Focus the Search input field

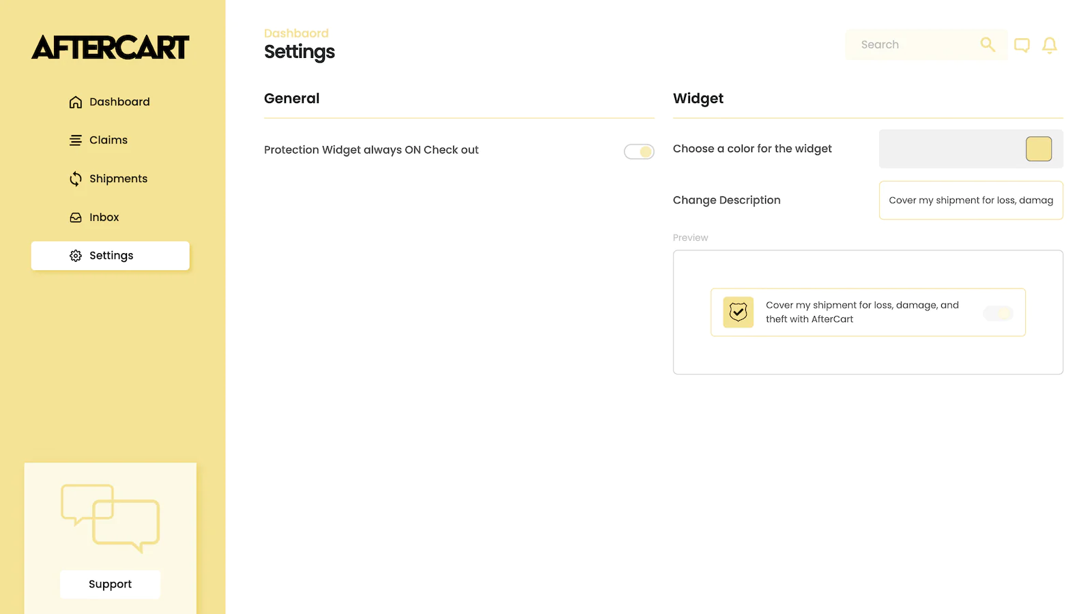click(x=915, y=45)
